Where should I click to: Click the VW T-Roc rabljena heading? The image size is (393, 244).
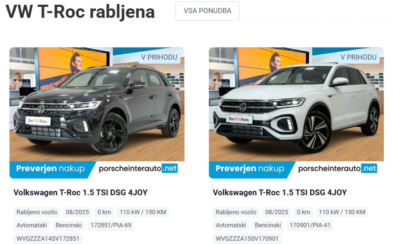(x=80, y=12)
